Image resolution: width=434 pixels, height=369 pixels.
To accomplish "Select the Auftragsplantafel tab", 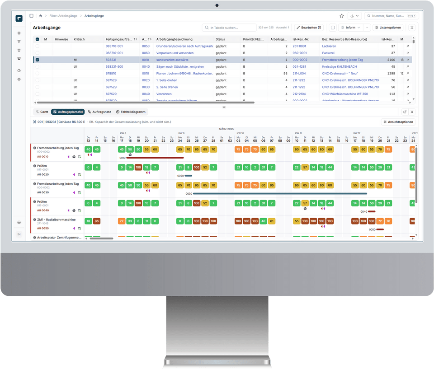I will (x=68, y=112).
